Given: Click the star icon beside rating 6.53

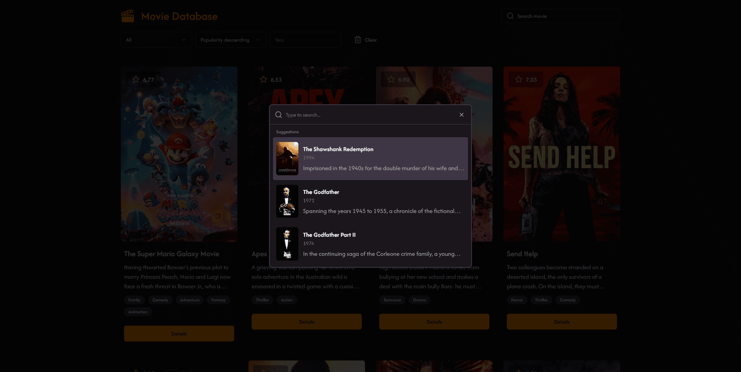Looking at the screenshot, I should tap(264, 79).
